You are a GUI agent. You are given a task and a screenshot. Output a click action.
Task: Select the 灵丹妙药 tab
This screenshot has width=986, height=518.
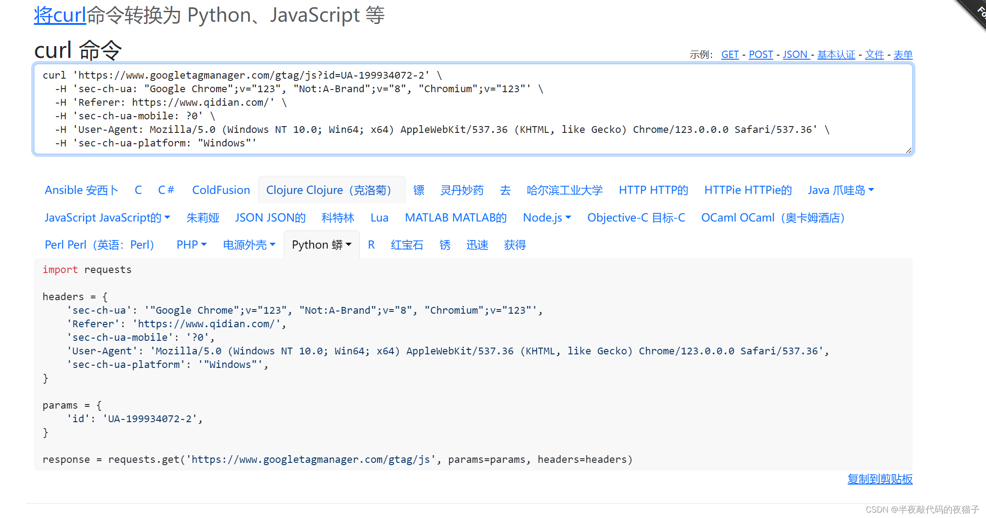(462, 190)
